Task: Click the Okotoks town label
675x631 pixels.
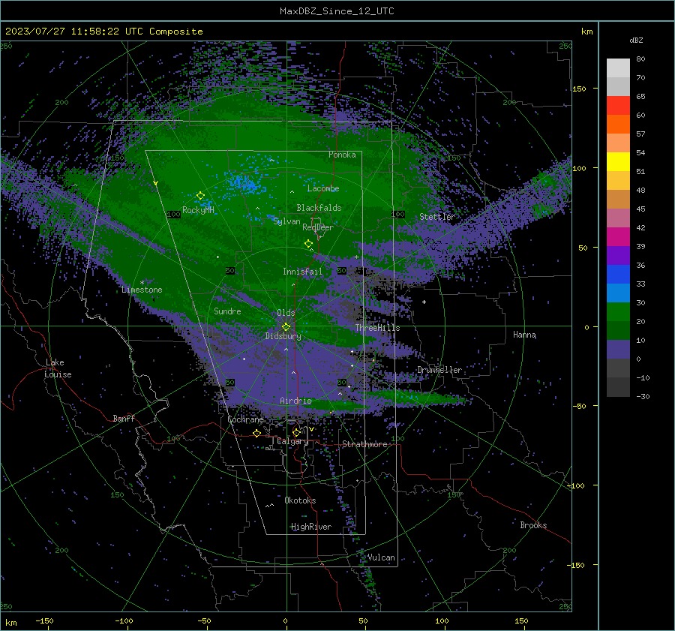Action: pyautogui.click(x=300, y=500)
